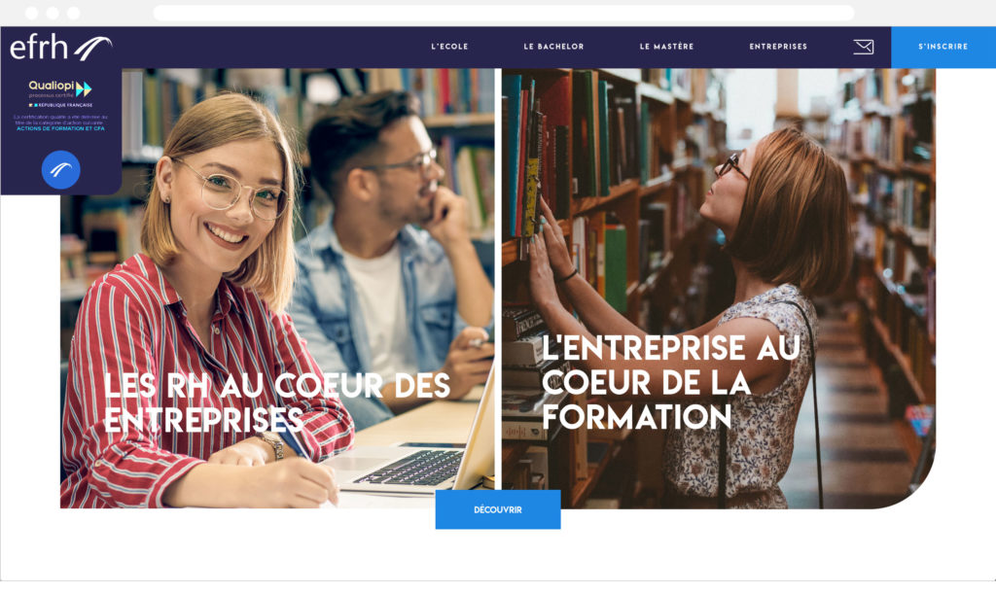Open the LE BACHELOR menu
The width and height of the screenshot is (996, 593).
click(553, 47)
